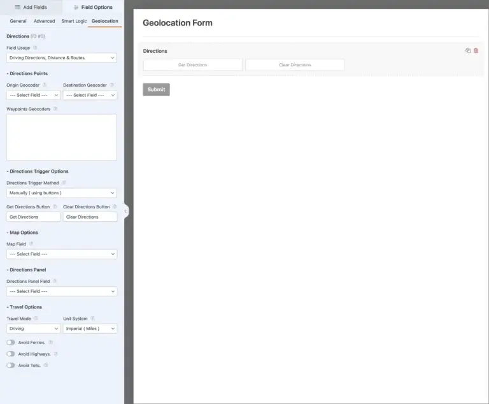Click the Get Directions label input
Viewport: 489px width, 404px height.
(x=33, y=217)
